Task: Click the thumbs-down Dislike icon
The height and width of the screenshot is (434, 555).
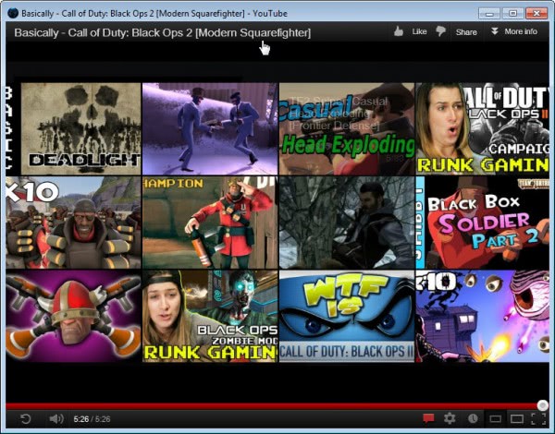Action: click(x=440, y=31)
